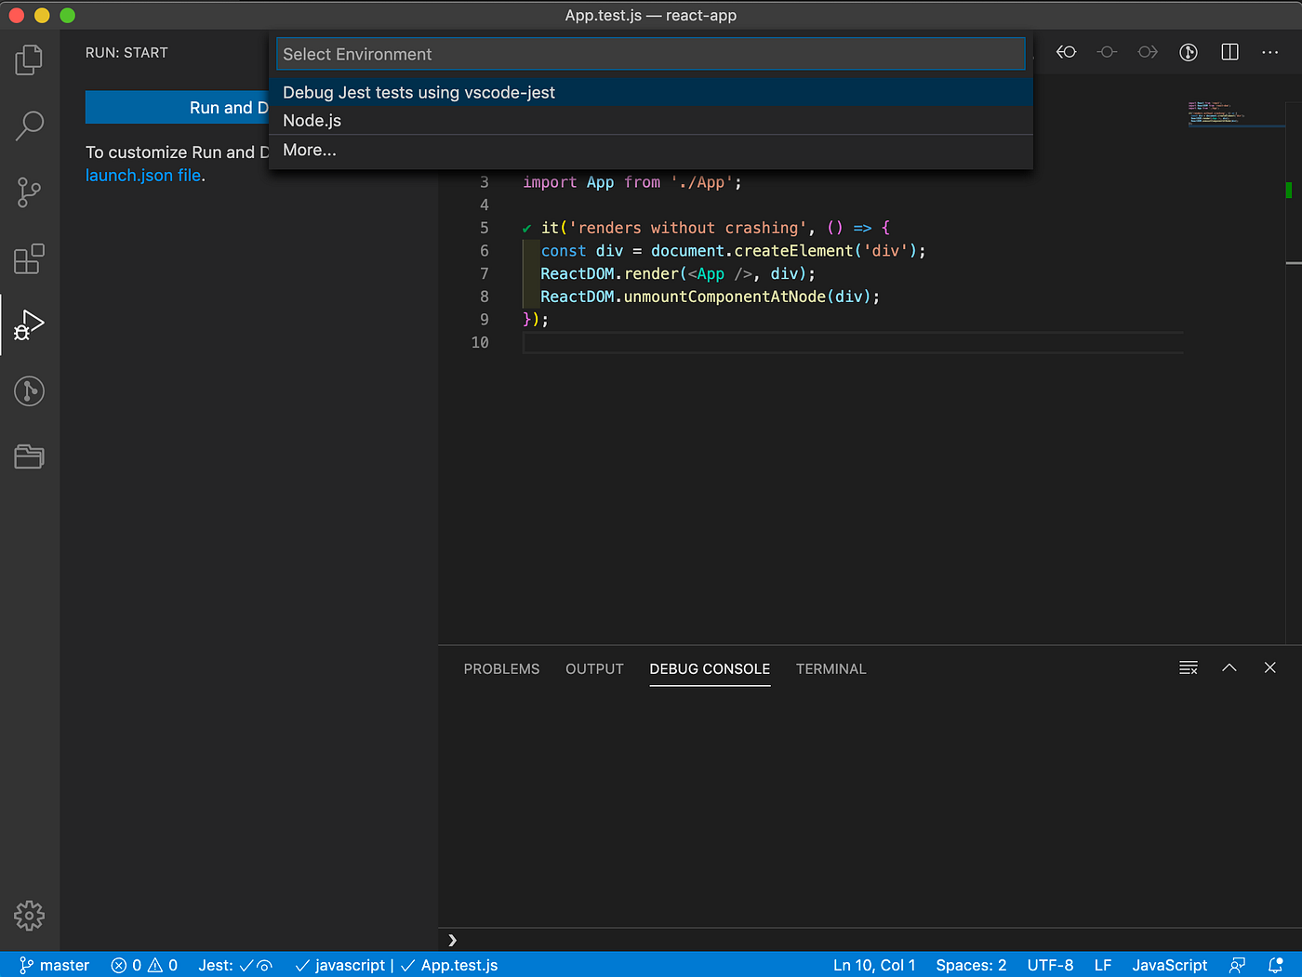The width and height of the screenshot is (1302, 977).
Task: Focus the Select Environment input box
Action: [651, 54]
